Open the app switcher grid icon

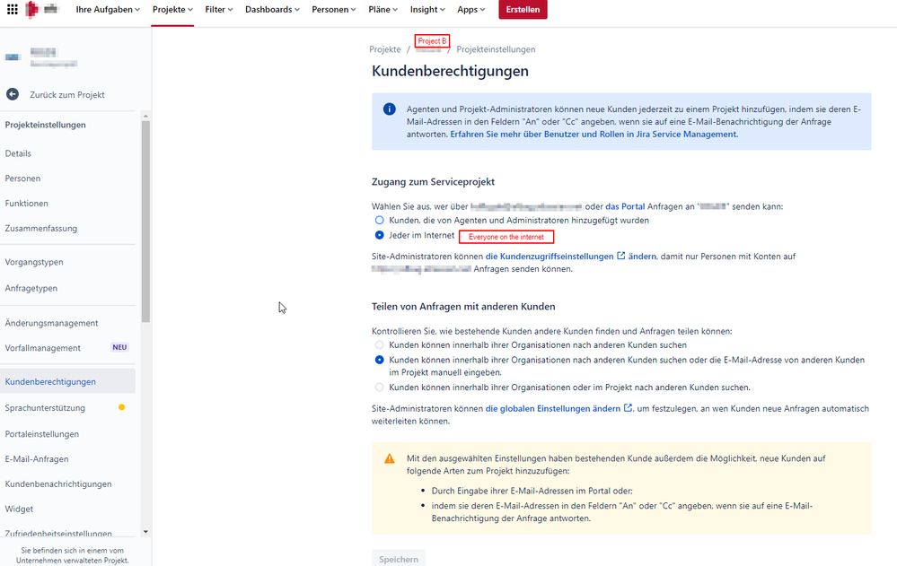click(x=12, y=9)
